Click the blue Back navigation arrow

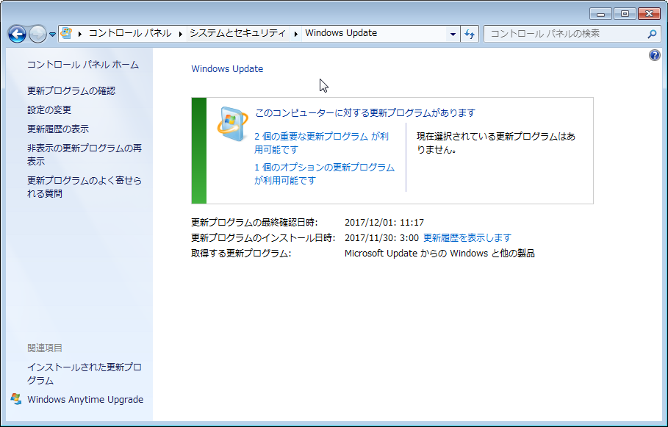(17, 34)
